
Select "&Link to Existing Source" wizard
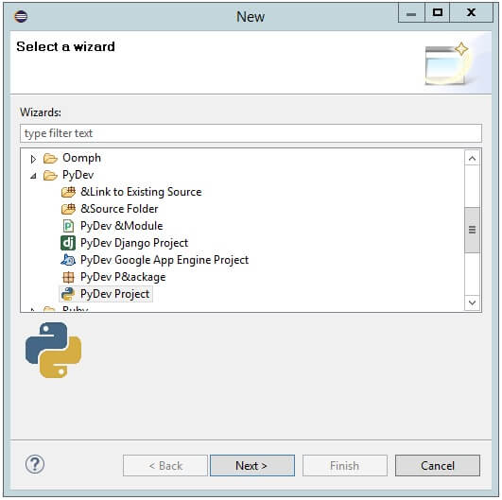(141, 192)
